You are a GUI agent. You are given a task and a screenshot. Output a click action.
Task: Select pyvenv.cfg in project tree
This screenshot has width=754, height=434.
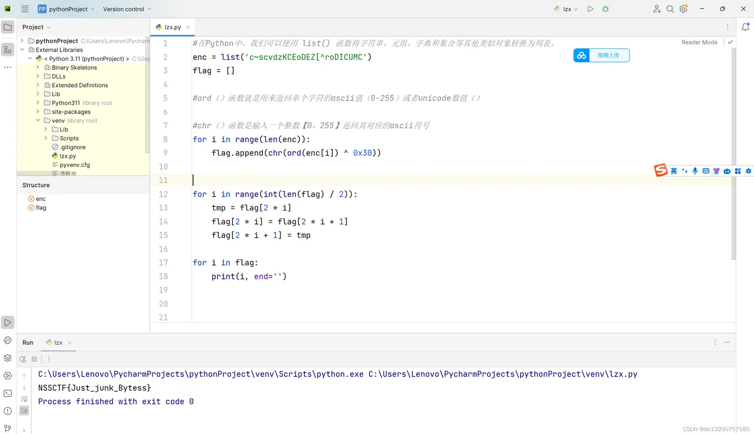[x=71, y=165]
